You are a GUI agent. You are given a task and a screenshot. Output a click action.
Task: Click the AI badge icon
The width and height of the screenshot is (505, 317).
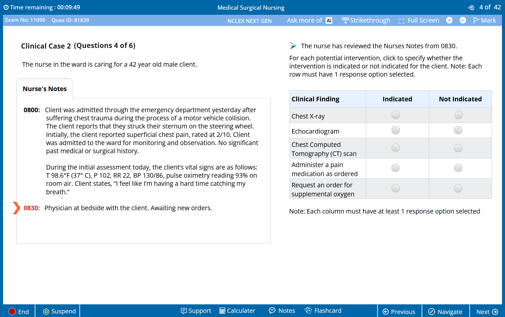[x=329, y=21]
